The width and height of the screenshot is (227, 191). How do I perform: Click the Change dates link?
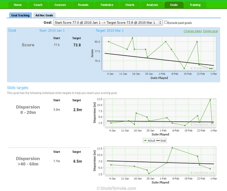click(193, 31)
